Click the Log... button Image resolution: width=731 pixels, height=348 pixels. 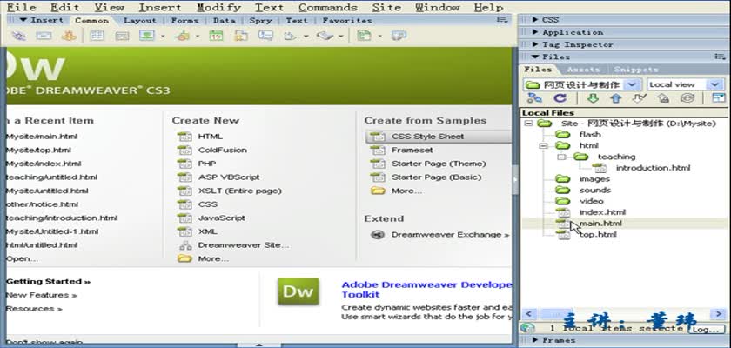tap(705, 329)
